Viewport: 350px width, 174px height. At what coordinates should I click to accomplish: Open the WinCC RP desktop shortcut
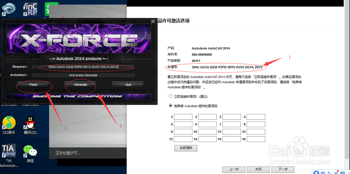click(30, 9)
